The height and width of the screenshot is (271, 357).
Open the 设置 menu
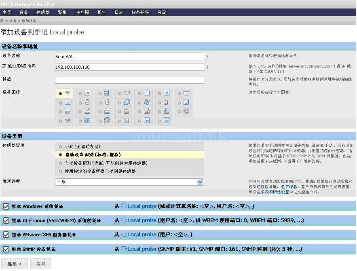(x=162, y=12)
